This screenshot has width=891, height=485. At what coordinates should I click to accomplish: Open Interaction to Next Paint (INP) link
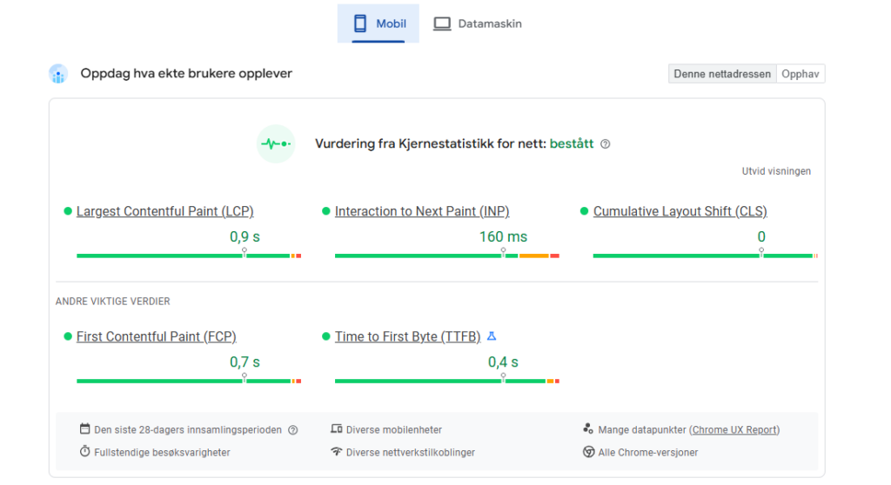[422, 211]
